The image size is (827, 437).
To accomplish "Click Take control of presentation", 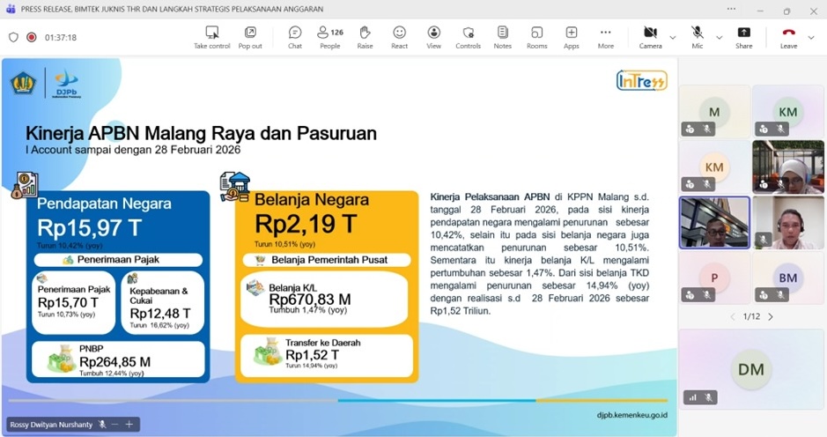I will (211, 37).
